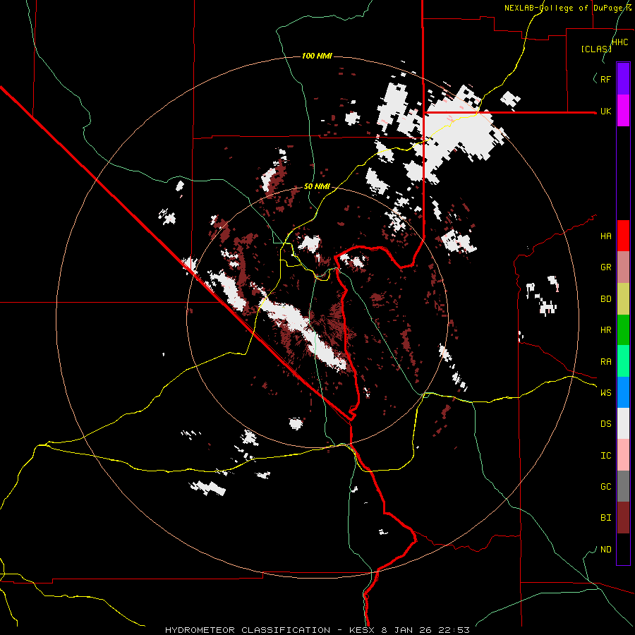
Task: Select the GR legend label
Action: (605, 267)
